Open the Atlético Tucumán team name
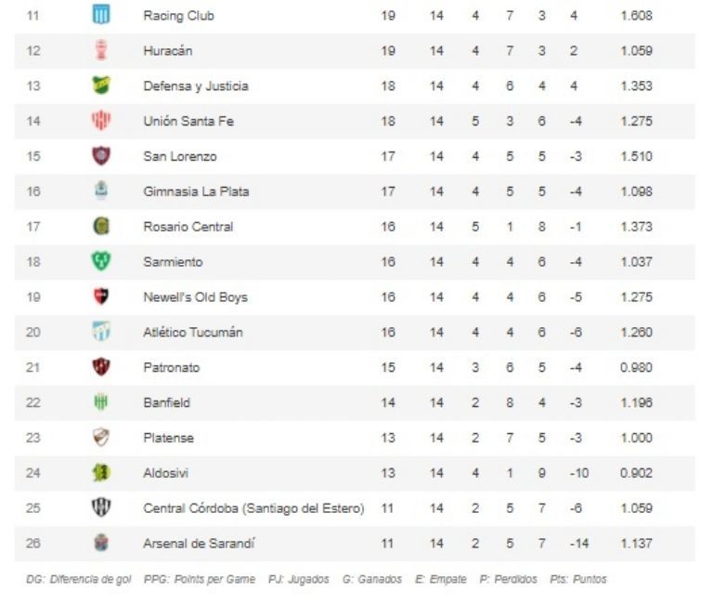This screenshot has height=605, width=713. click(193, 333)
